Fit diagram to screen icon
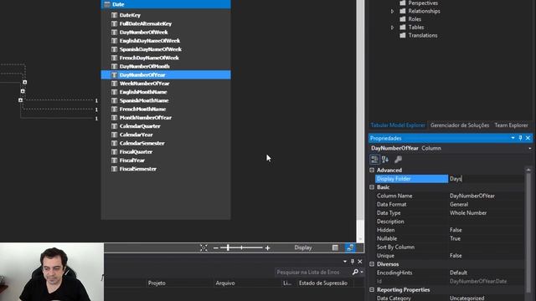The width and height of the screenshot is (536, 301). (204, 247)
